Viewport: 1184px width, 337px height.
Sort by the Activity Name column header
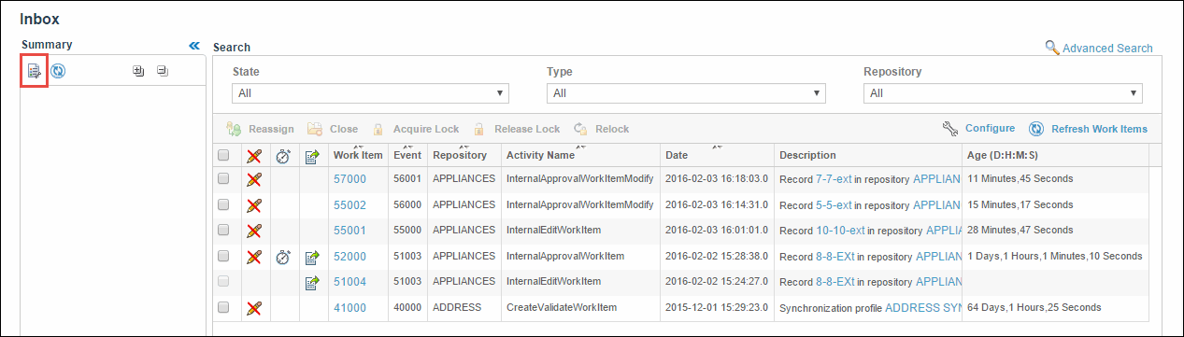[x=540, y=155]
